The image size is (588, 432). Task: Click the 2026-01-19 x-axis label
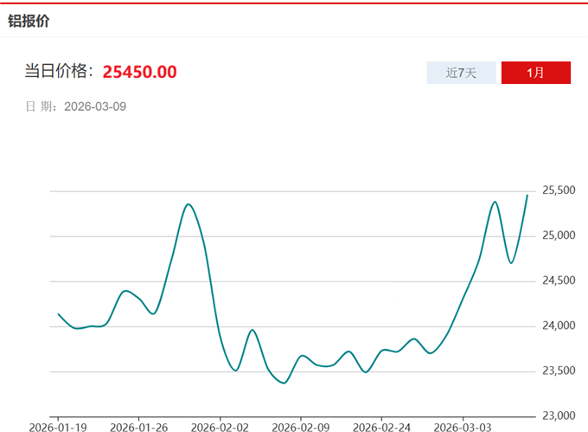58,427
